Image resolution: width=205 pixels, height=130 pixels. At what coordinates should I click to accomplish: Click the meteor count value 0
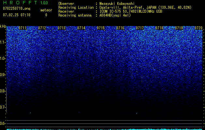[x=46, y=15]
